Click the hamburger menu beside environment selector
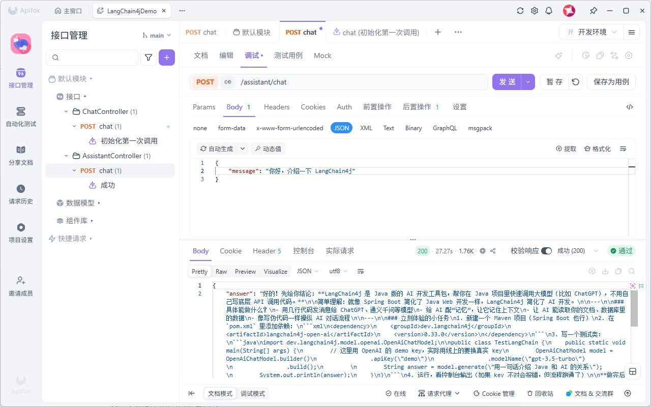 pyautogui.click(x=632, y=32)
